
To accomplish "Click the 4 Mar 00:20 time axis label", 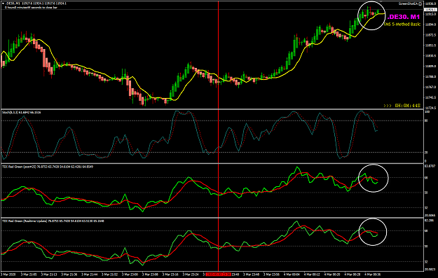I will (x=332, y=274).
